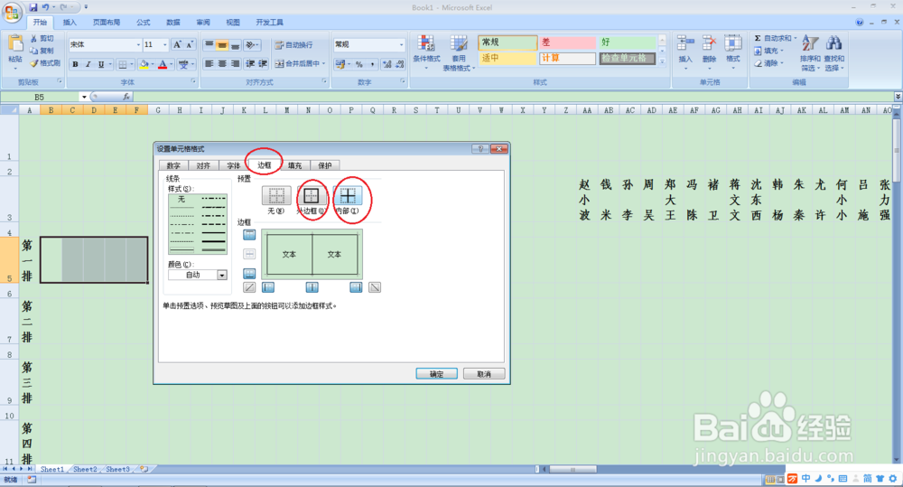Toggle left border button

(x=268, y=287)
